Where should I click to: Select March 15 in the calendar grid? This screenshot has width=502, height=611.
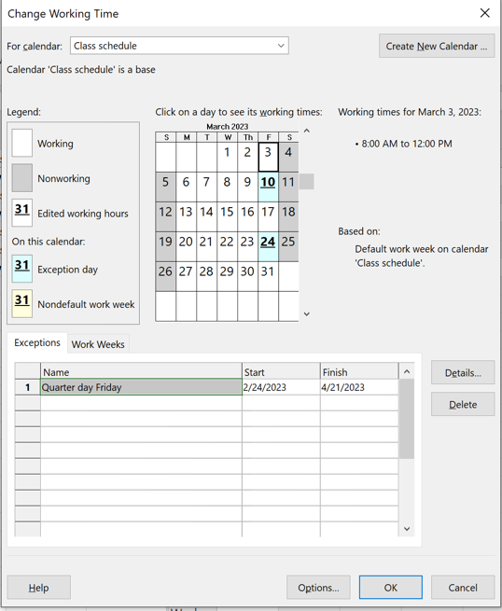[228, 216]
